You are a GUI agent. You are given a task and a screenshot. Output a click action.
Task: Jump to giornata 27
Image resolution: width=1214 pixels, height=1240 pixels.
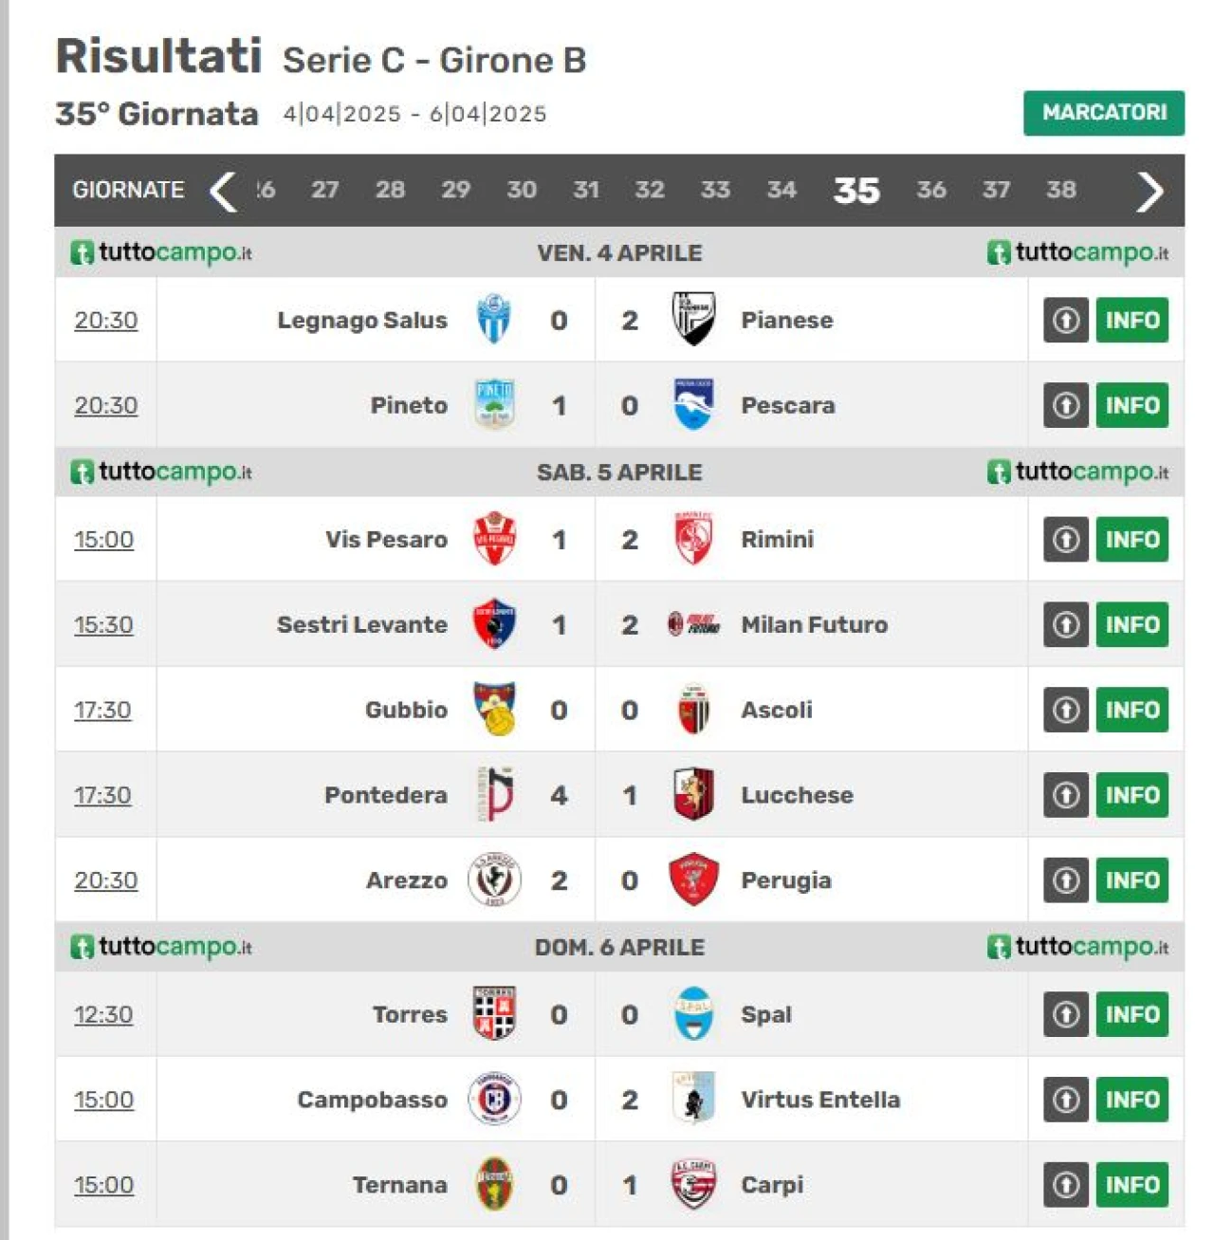point(325,190)
